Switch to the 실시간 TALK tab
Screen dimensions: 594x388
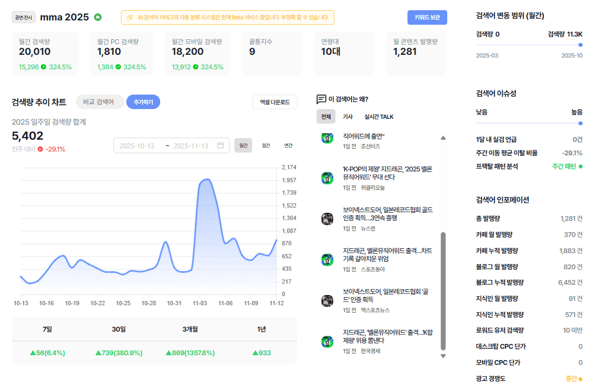pyautogui.click(x=379, y=117)
